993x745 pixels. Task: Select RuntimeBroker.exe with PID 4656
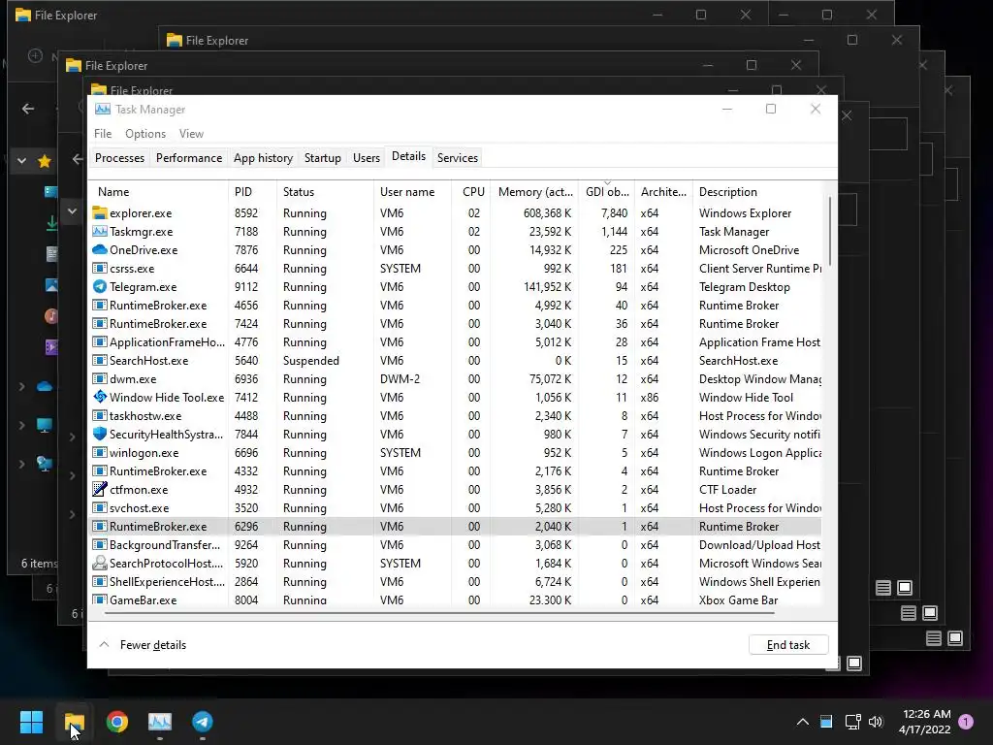456,305
